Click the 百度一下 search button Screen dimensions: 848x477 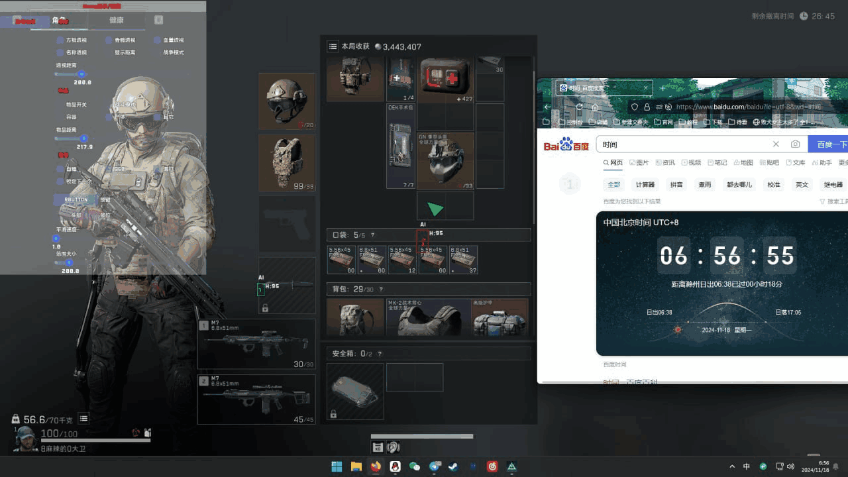click(x=828, y=144)
